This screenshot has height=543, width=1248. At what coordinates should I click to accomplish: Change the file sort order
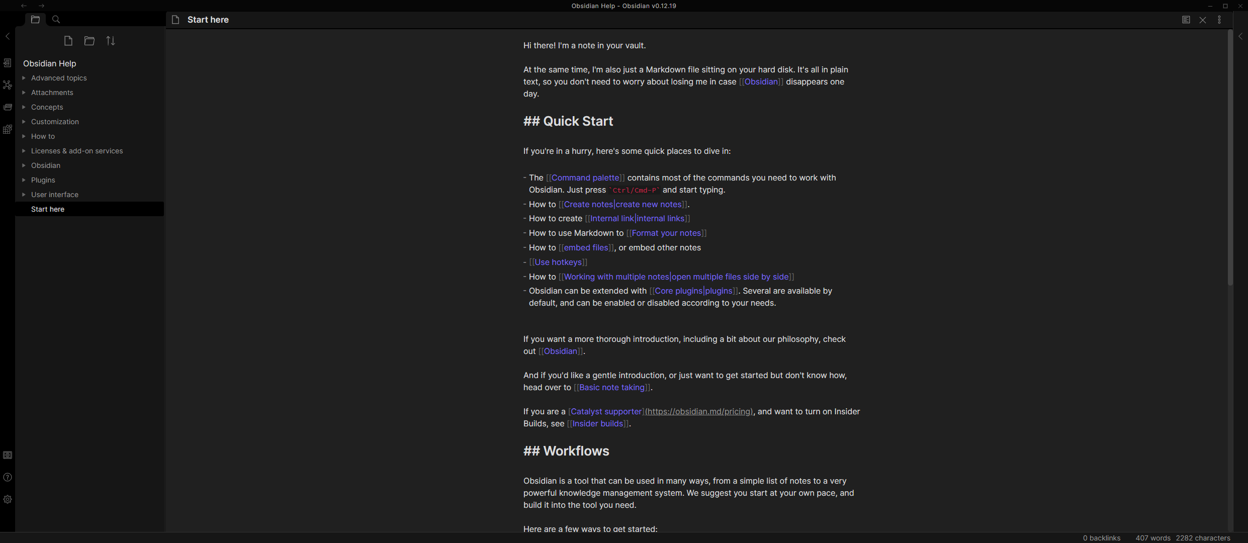111,41
